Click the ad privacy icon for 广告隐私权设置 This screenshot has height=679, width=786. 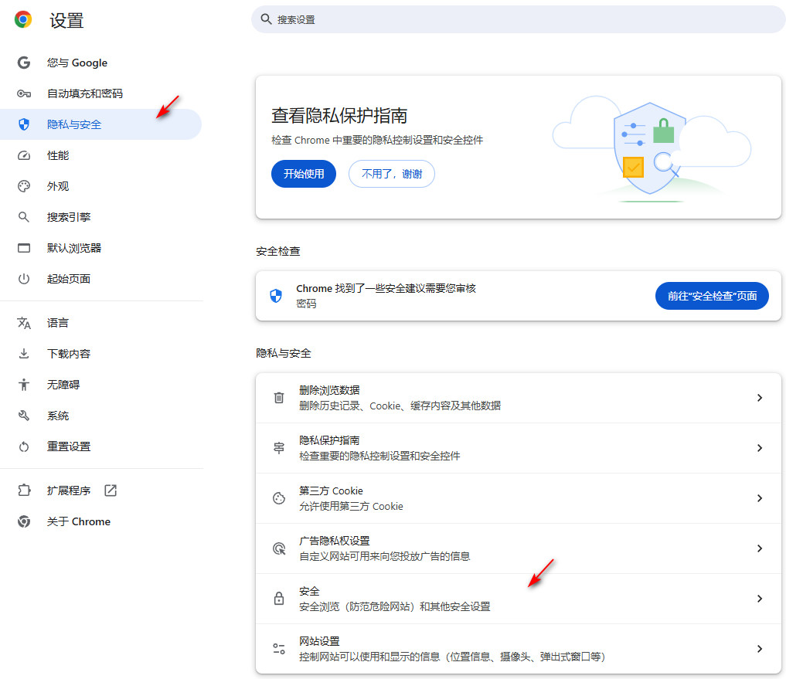click(279, 548)
